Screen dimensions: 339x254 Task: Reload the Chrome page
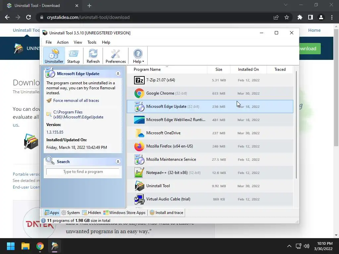[x=28, y=17]
